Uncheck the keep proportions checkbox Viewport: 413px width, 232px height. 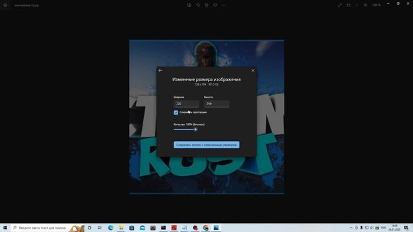(176, 113)
